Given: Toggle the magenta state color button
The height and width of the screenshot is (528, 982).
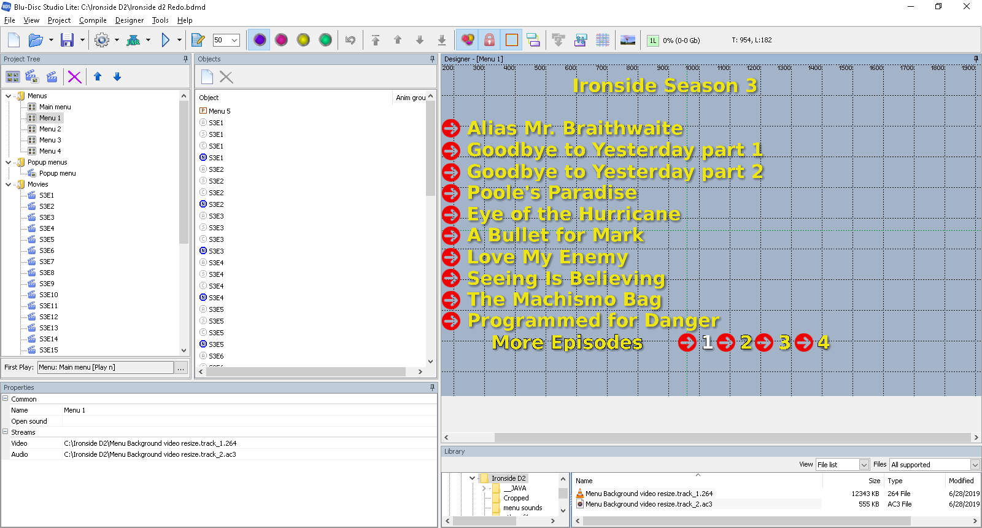Looking at the screenshot, I should coord(281,40).
